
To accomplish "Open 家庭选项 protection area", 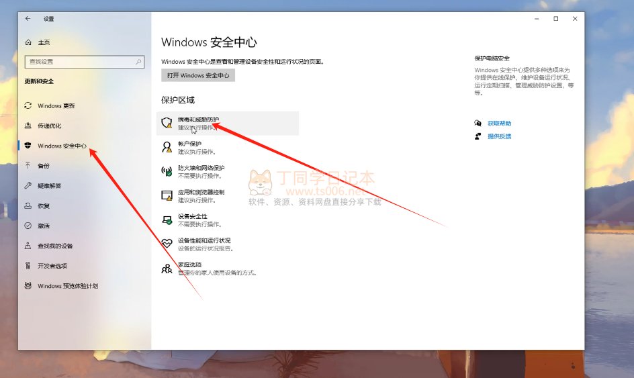I will tap(228, 269).
